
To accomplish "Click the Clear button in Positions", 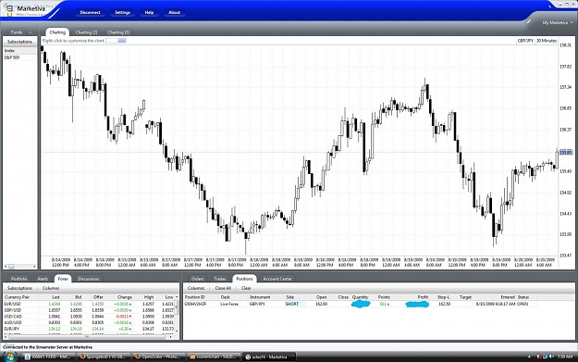I will (246, 288).
